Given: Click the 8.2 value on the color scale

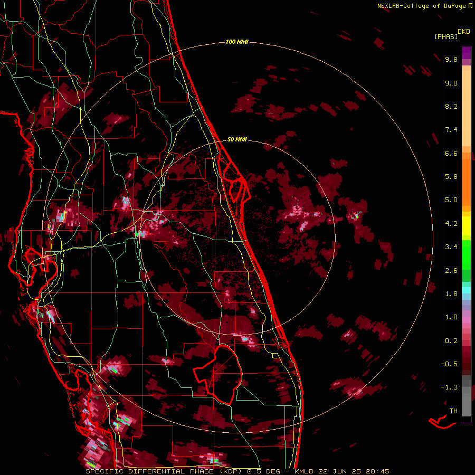Looking at the screenshot, I should coord(451,106).
